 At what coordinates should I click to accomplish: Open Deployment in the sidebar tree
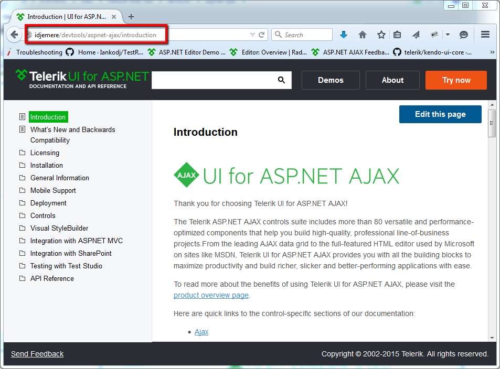pyautogui.click(x=48, y=203)
